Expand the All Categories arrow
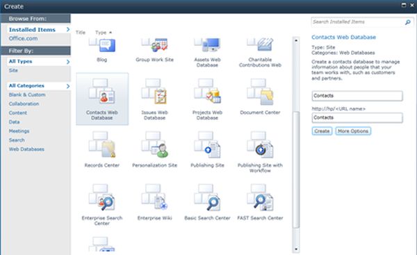Screen dimensions: 417x255 coord(68,86)
